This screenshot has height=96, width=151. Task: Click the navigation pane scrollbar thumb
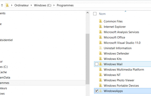[x=87, y=59]
